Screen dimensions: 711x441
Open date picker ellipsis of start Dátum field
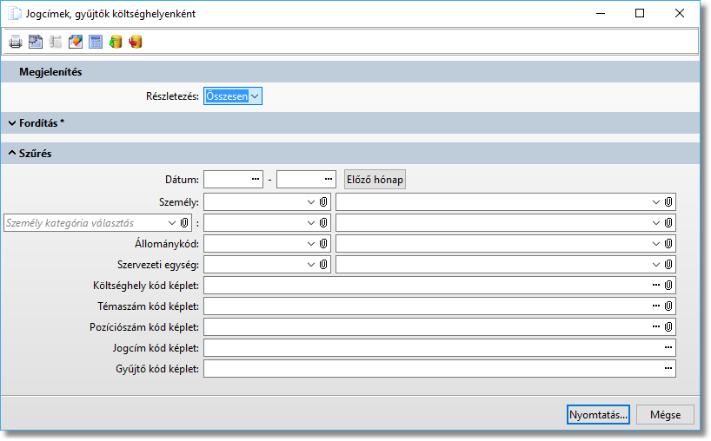click(256, 180)
